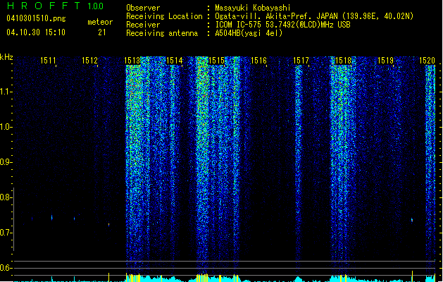
Task: Click the kHz axis unit label
Action: (6, 58)
